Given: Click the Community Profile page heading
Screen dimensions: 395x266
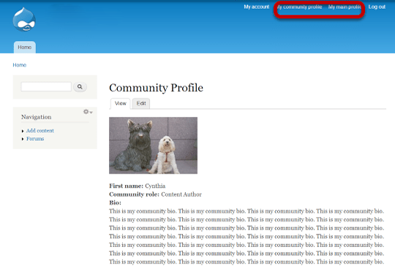Looking at the screenshot, I should coord(157,88).
